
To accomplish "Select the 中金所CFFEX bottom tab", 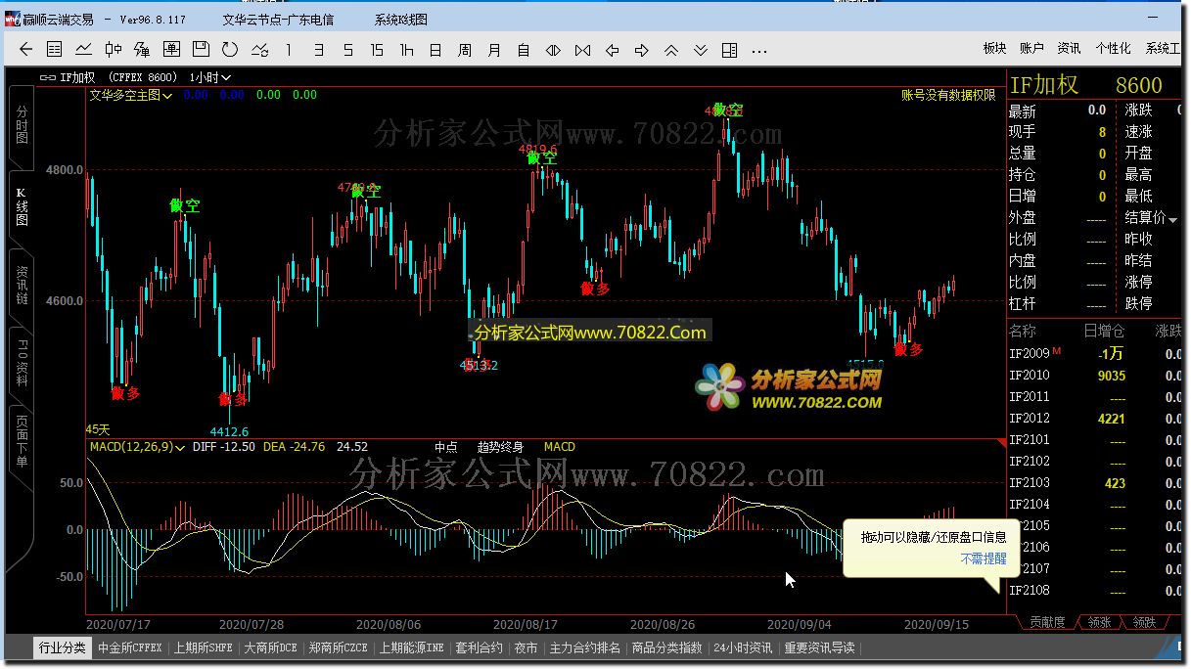I will 130,647.
